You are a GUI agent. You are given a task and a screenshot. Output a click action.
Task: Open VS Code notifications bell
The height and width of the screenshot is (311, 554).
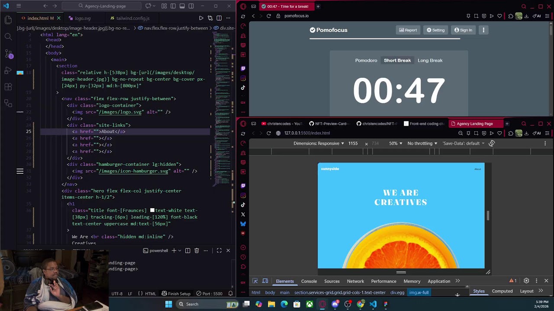(x=230, y=294)
